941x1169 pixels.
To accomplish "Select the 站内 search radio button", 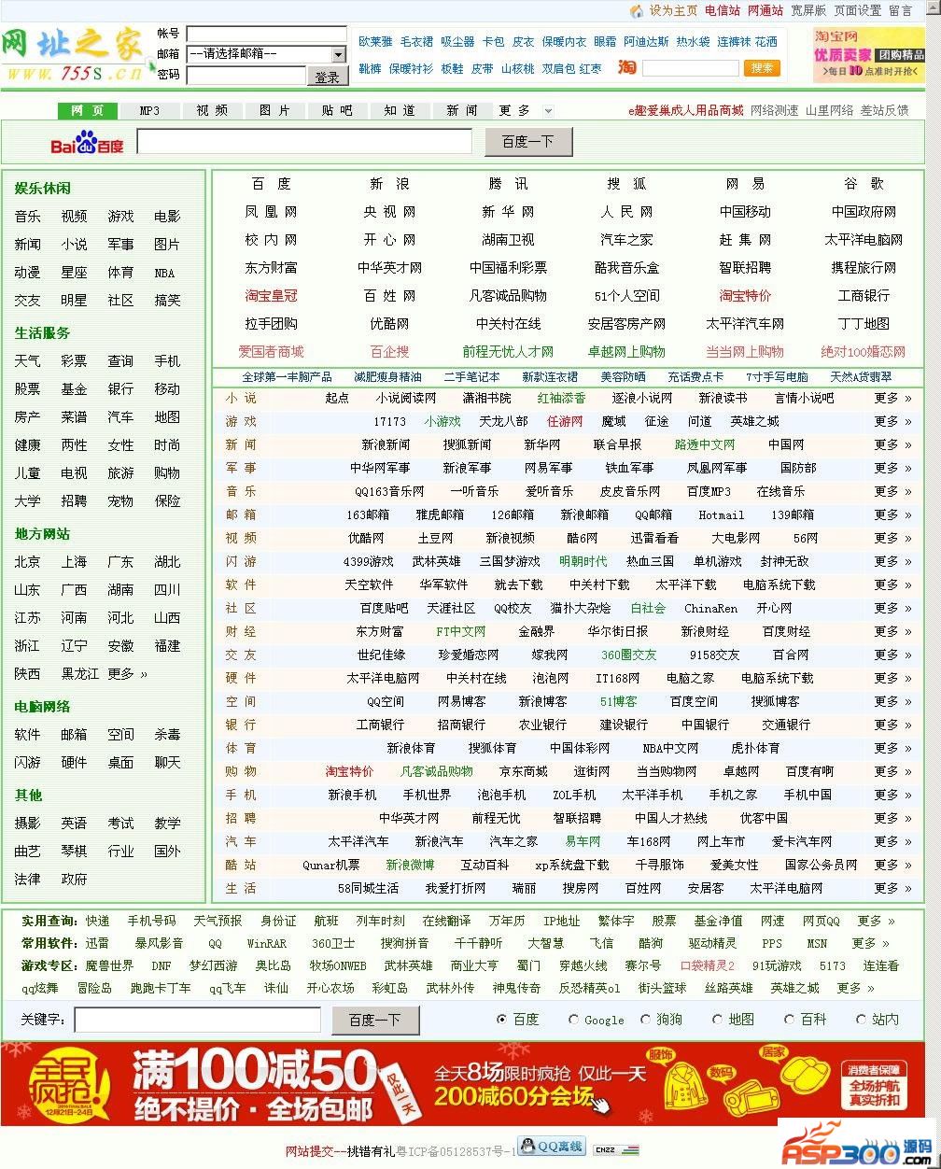I will coord(861,1020).
